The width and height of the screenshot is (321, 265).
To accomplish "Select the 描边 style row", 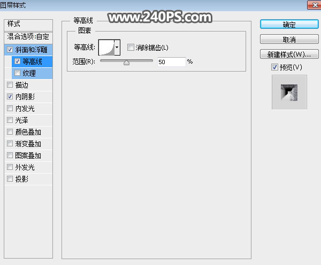I will (28, 85).
